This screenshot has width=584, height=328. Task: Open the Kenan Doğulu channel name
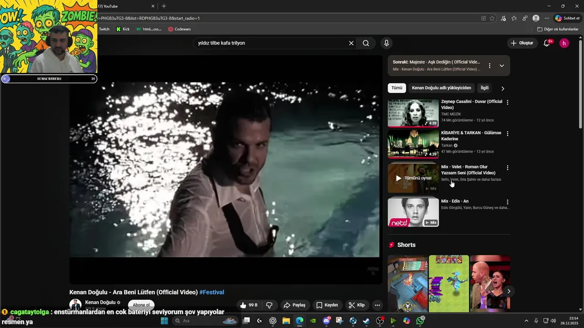point(100,302)
